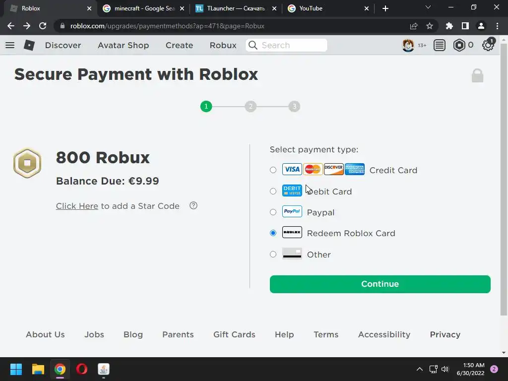508x381 pixels.
Task: Open the Chrome profile icon
Action: point(481,26)
